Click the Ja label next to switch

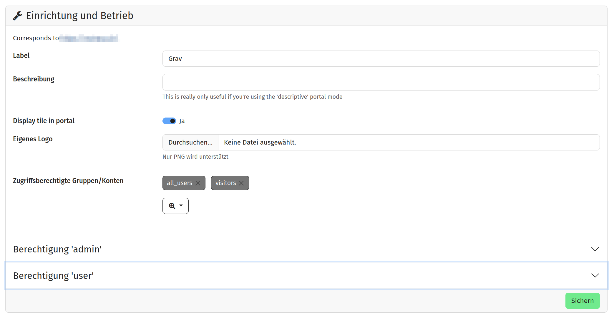pyautogui.click(x=182, y=121)
